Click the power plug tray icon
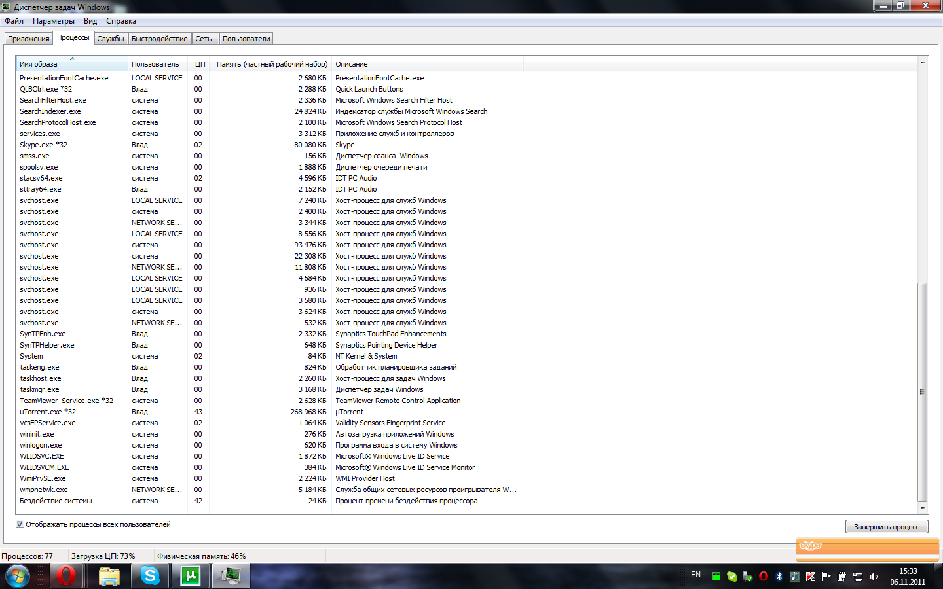The width and height of the screenshot is (943, 589). click(x=842, y=577)
